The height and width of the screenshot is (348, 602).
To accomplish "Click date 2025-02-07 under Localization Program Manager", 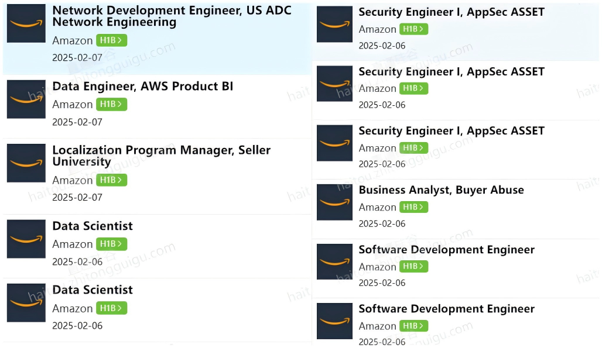I will pos(77,197).
